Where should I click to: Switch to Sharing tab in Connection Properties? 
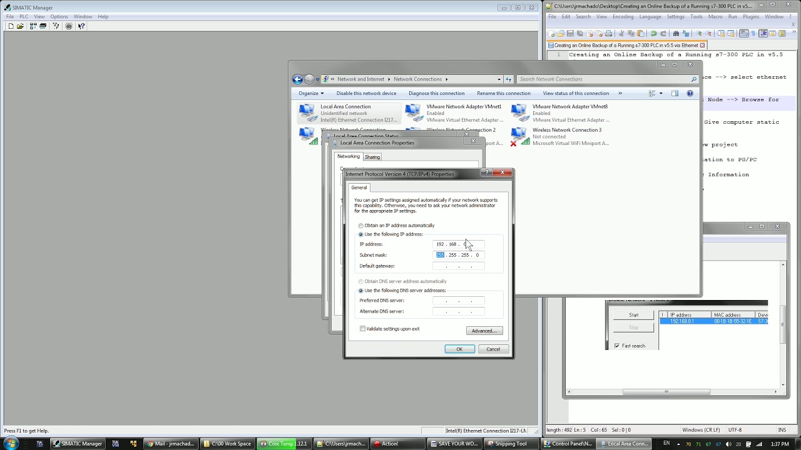372,157
